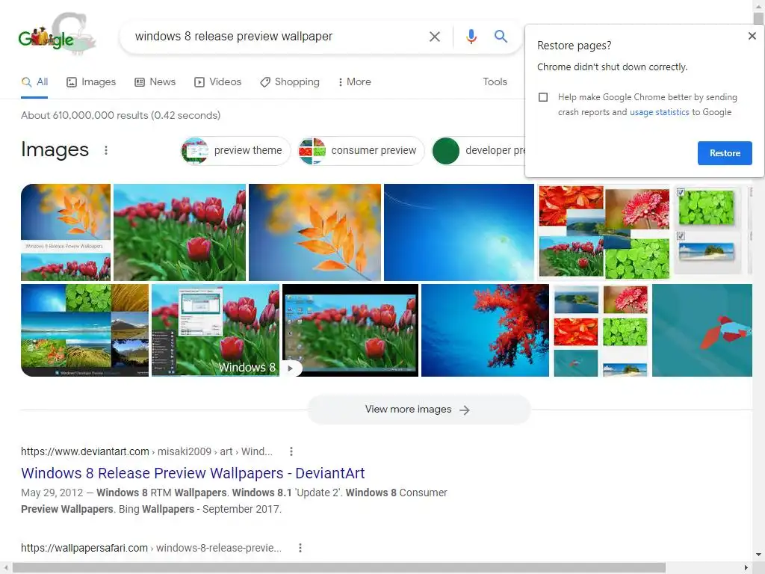Viewport: 765px width, 574px height.
Task: Expand the More search menu
Action: coord(355,82)
